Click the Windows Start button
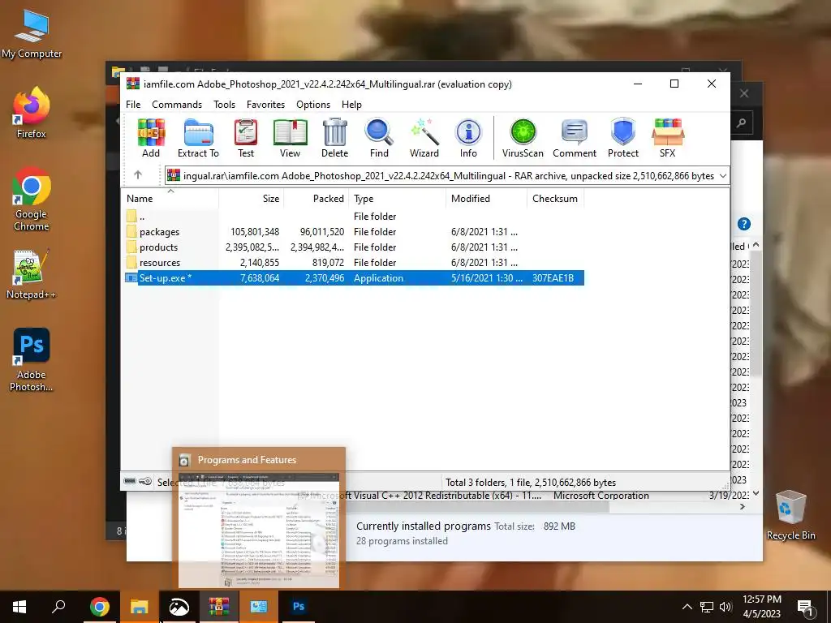 tap(19, 607)
